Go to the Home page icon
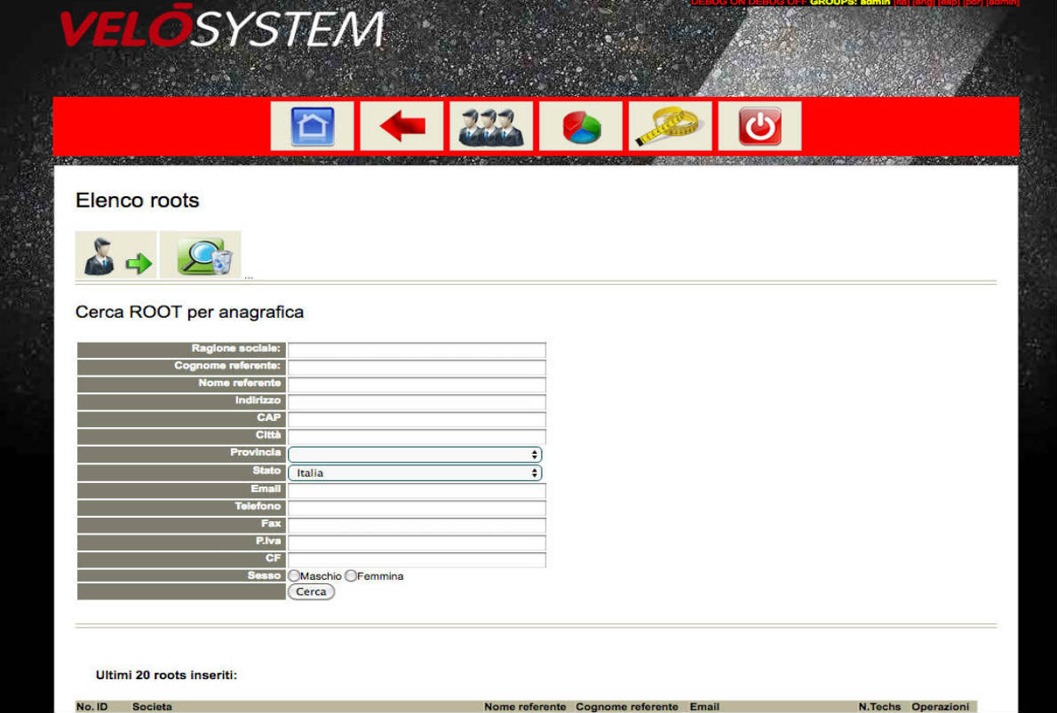 (312, 126)
